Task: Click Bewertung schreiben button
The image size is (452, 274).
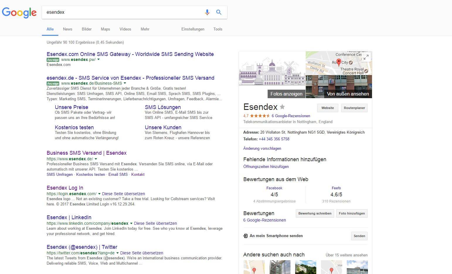Action: tap(315, 213)
